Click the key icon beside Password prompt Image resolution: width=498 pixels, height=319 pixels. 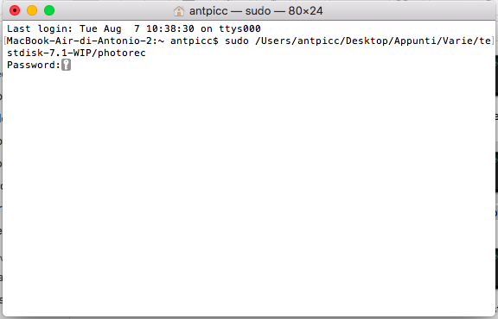point(66,65)
